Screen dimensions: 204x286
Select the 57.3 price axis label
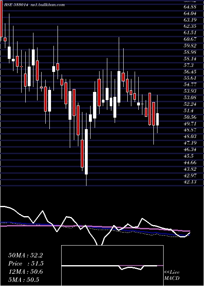coord(188,65)
